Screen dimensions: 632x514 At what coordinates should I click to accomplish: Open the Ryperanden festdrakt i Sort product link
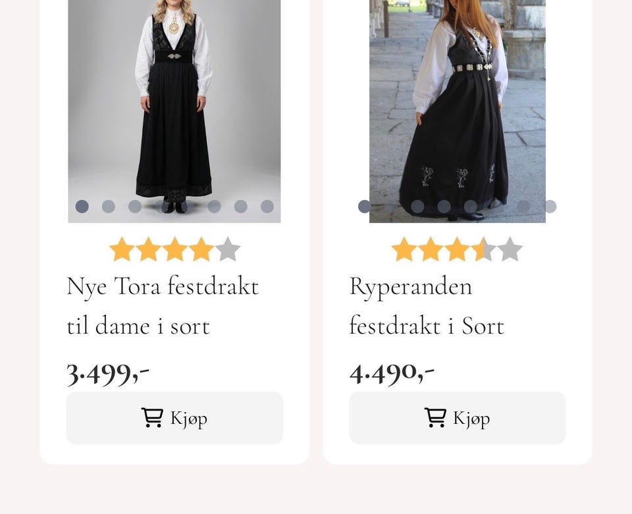coord(427,306)
